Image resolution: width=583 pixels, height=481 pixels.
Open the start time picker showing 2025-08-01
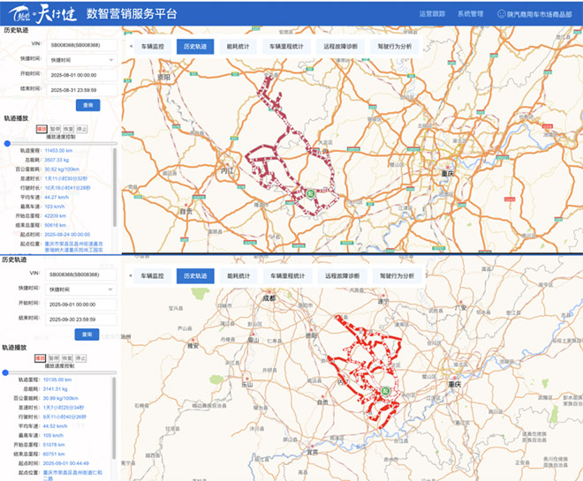pyautogui.click(x=81, y=74)
